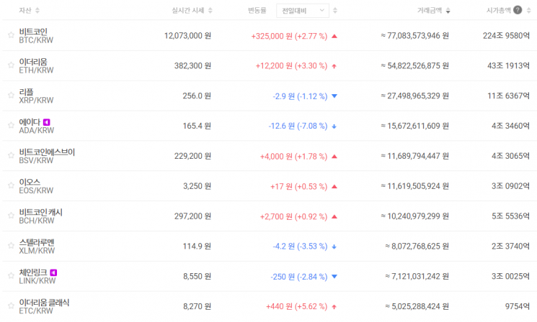Select change -12.6 원 (-7.08 %)
This screenshot has width=537, height=322.
[298, 126]
